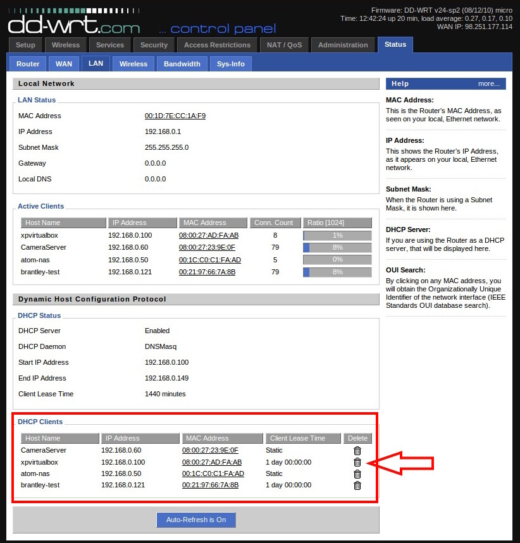Click Host Name header in Active Clients
The image size is (520, 543).
[63, 223]
